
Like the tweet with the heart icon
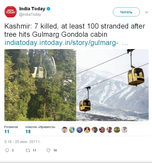48,150
